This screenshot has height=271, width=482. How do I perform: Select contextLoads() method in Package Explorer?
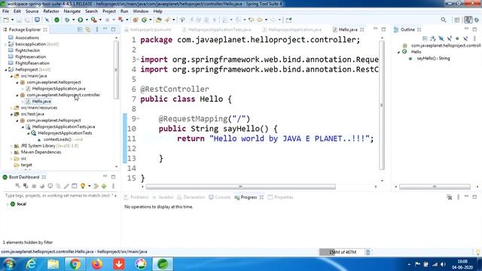[63, 139]
